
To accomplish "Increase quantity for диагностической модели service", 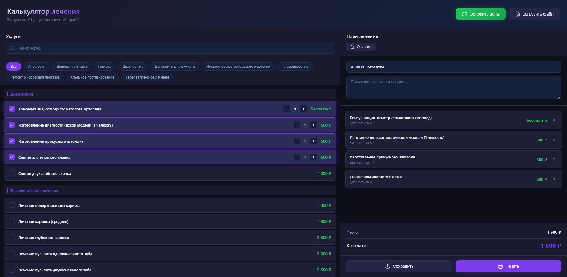I will pyautogui.click(x=313, y=125).
